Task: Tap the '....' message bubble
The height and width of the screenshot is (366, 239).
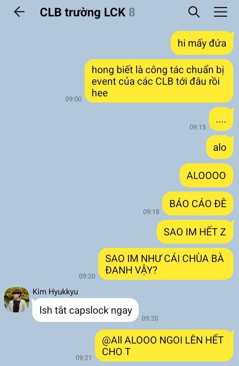Action: tap(221, 119)
